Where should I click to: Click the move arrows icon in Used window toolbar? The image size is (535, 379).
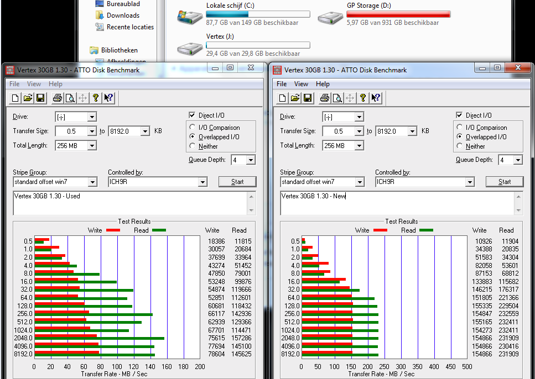pyautogui.click(x=82, y=98)
